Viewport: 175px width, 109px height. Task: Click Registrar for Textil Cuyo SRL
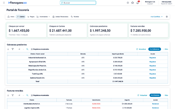tap(153, 74)
